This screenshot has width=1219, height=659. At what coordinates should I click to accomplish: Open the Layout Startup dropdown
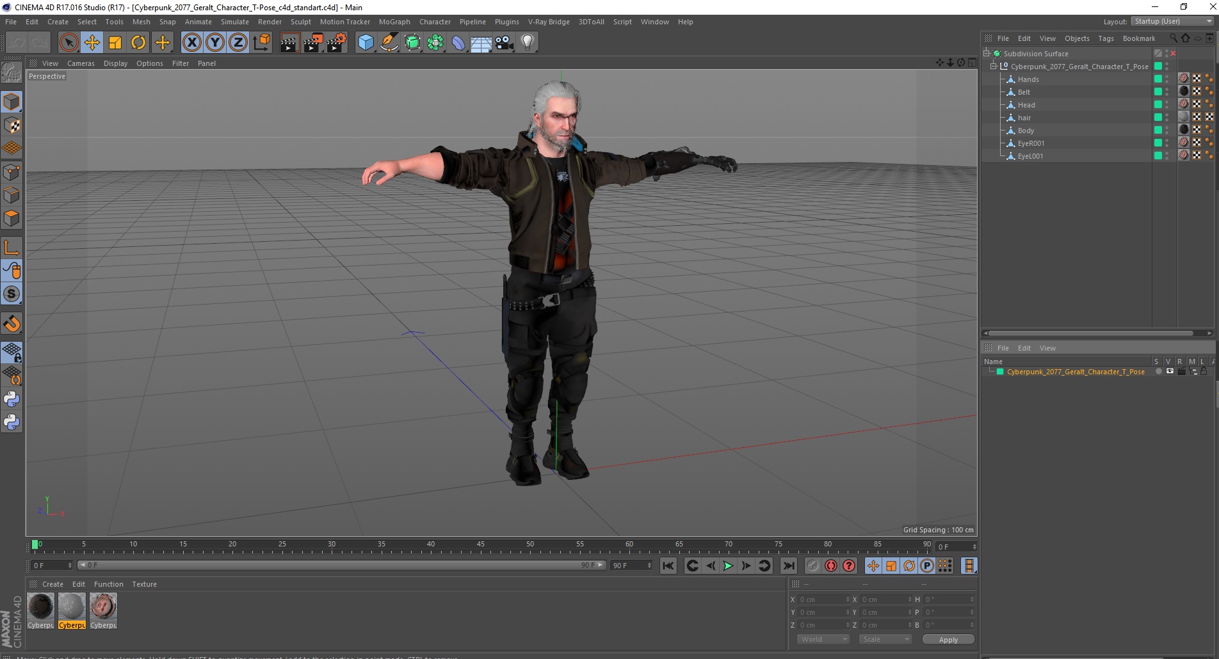[1172, 21]
